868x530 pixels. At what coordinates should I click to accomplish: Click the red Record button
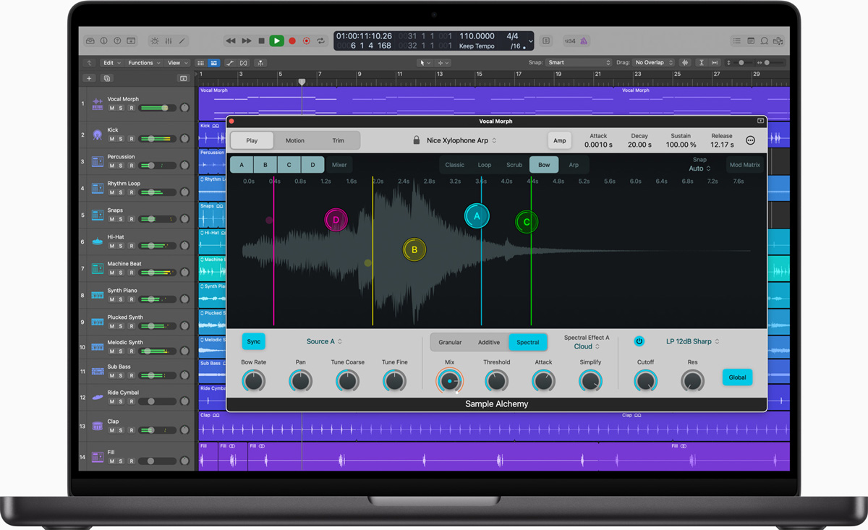click(292, 41)
